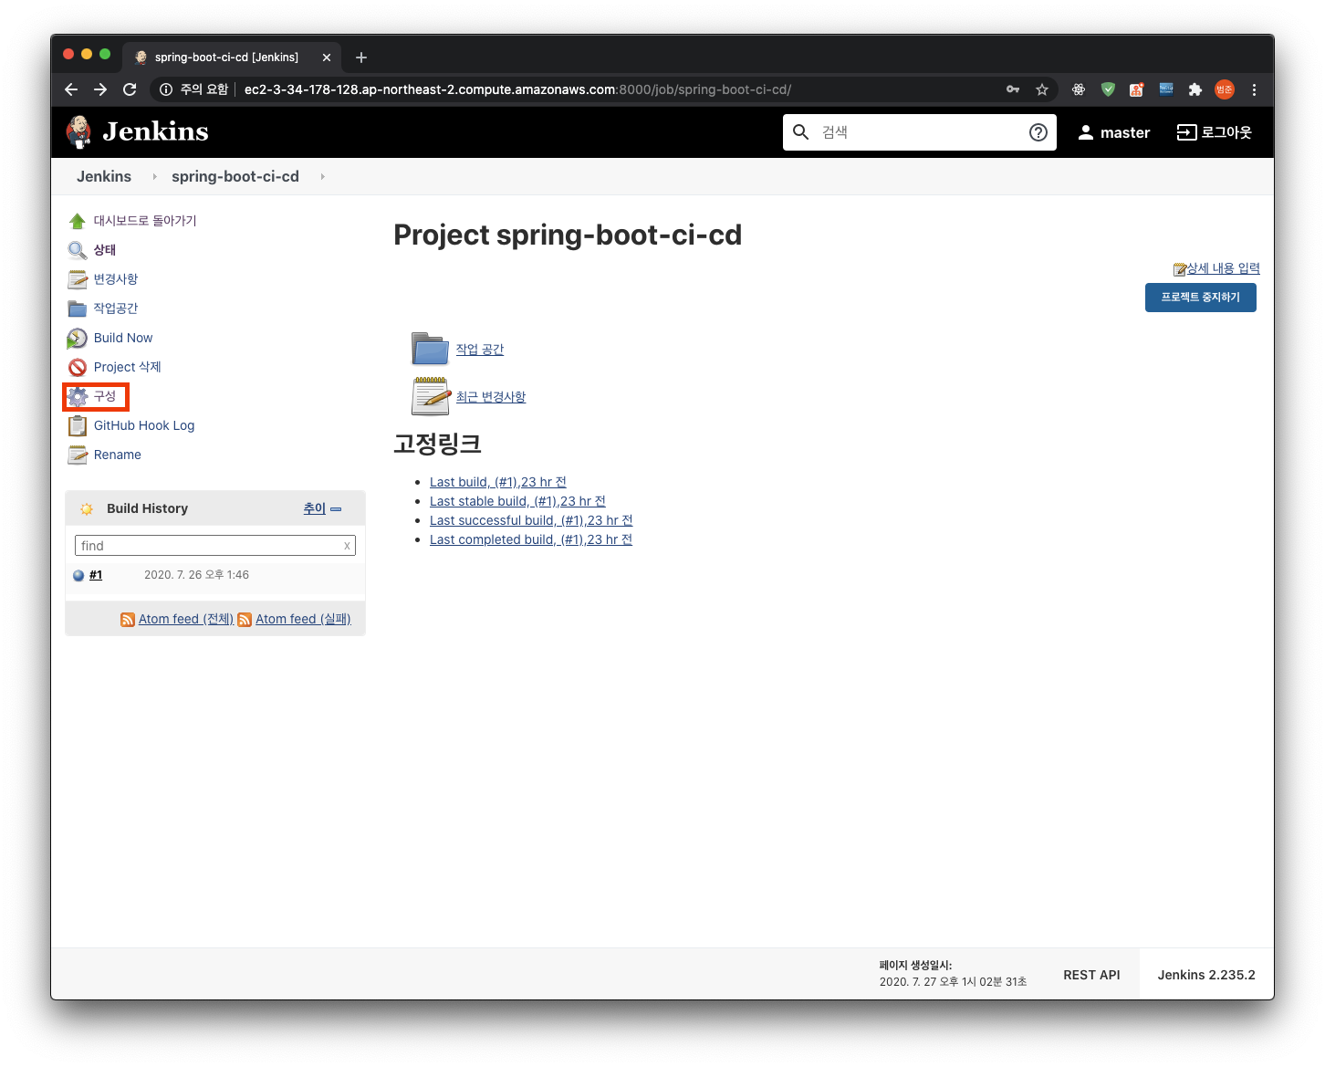Click the clipboard icon for GitHub Hook Log
This screenshot has width=1325, height=1067.
(x=78, y=425)
